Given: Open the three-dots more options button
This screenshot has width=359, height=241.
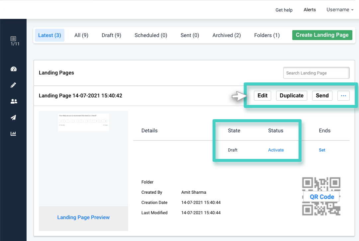Looking at the screenshot, I should [x=343, y=96].
